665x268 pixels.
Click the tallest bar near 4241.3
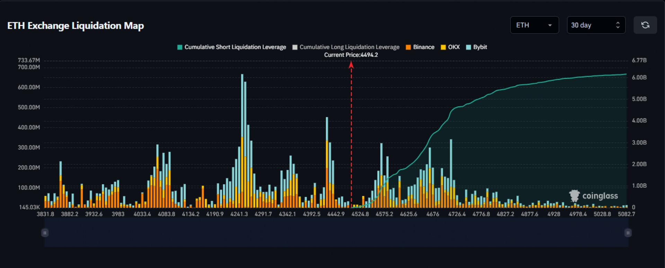click(x=242, y=139)
